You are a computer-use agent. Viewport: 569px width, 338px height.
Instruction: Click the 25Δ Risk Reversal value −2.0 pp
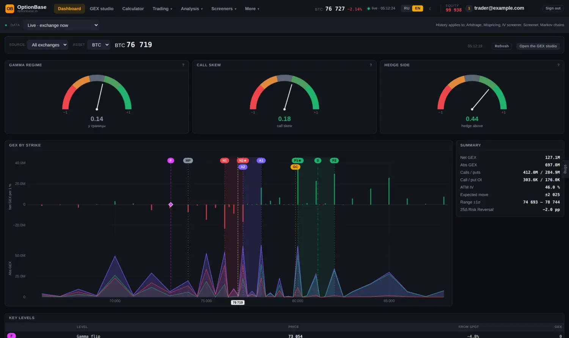551,210
